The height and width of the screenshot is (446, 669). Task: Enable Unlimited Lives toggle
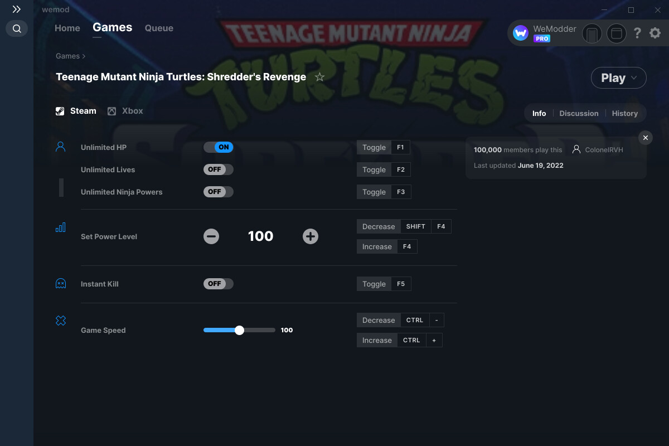coord(219,169)
